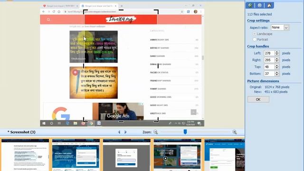Grab the right middle crop handle

[158, 66]
